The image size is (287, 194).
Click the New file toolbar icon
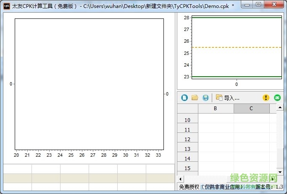click(184, 98)
